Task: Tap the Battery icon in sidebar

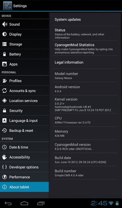Action: 4,54
